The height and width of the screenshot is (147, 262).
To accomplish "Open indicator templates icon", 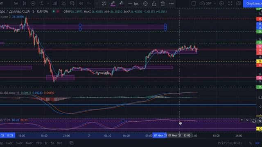I will tap(63, 3).
